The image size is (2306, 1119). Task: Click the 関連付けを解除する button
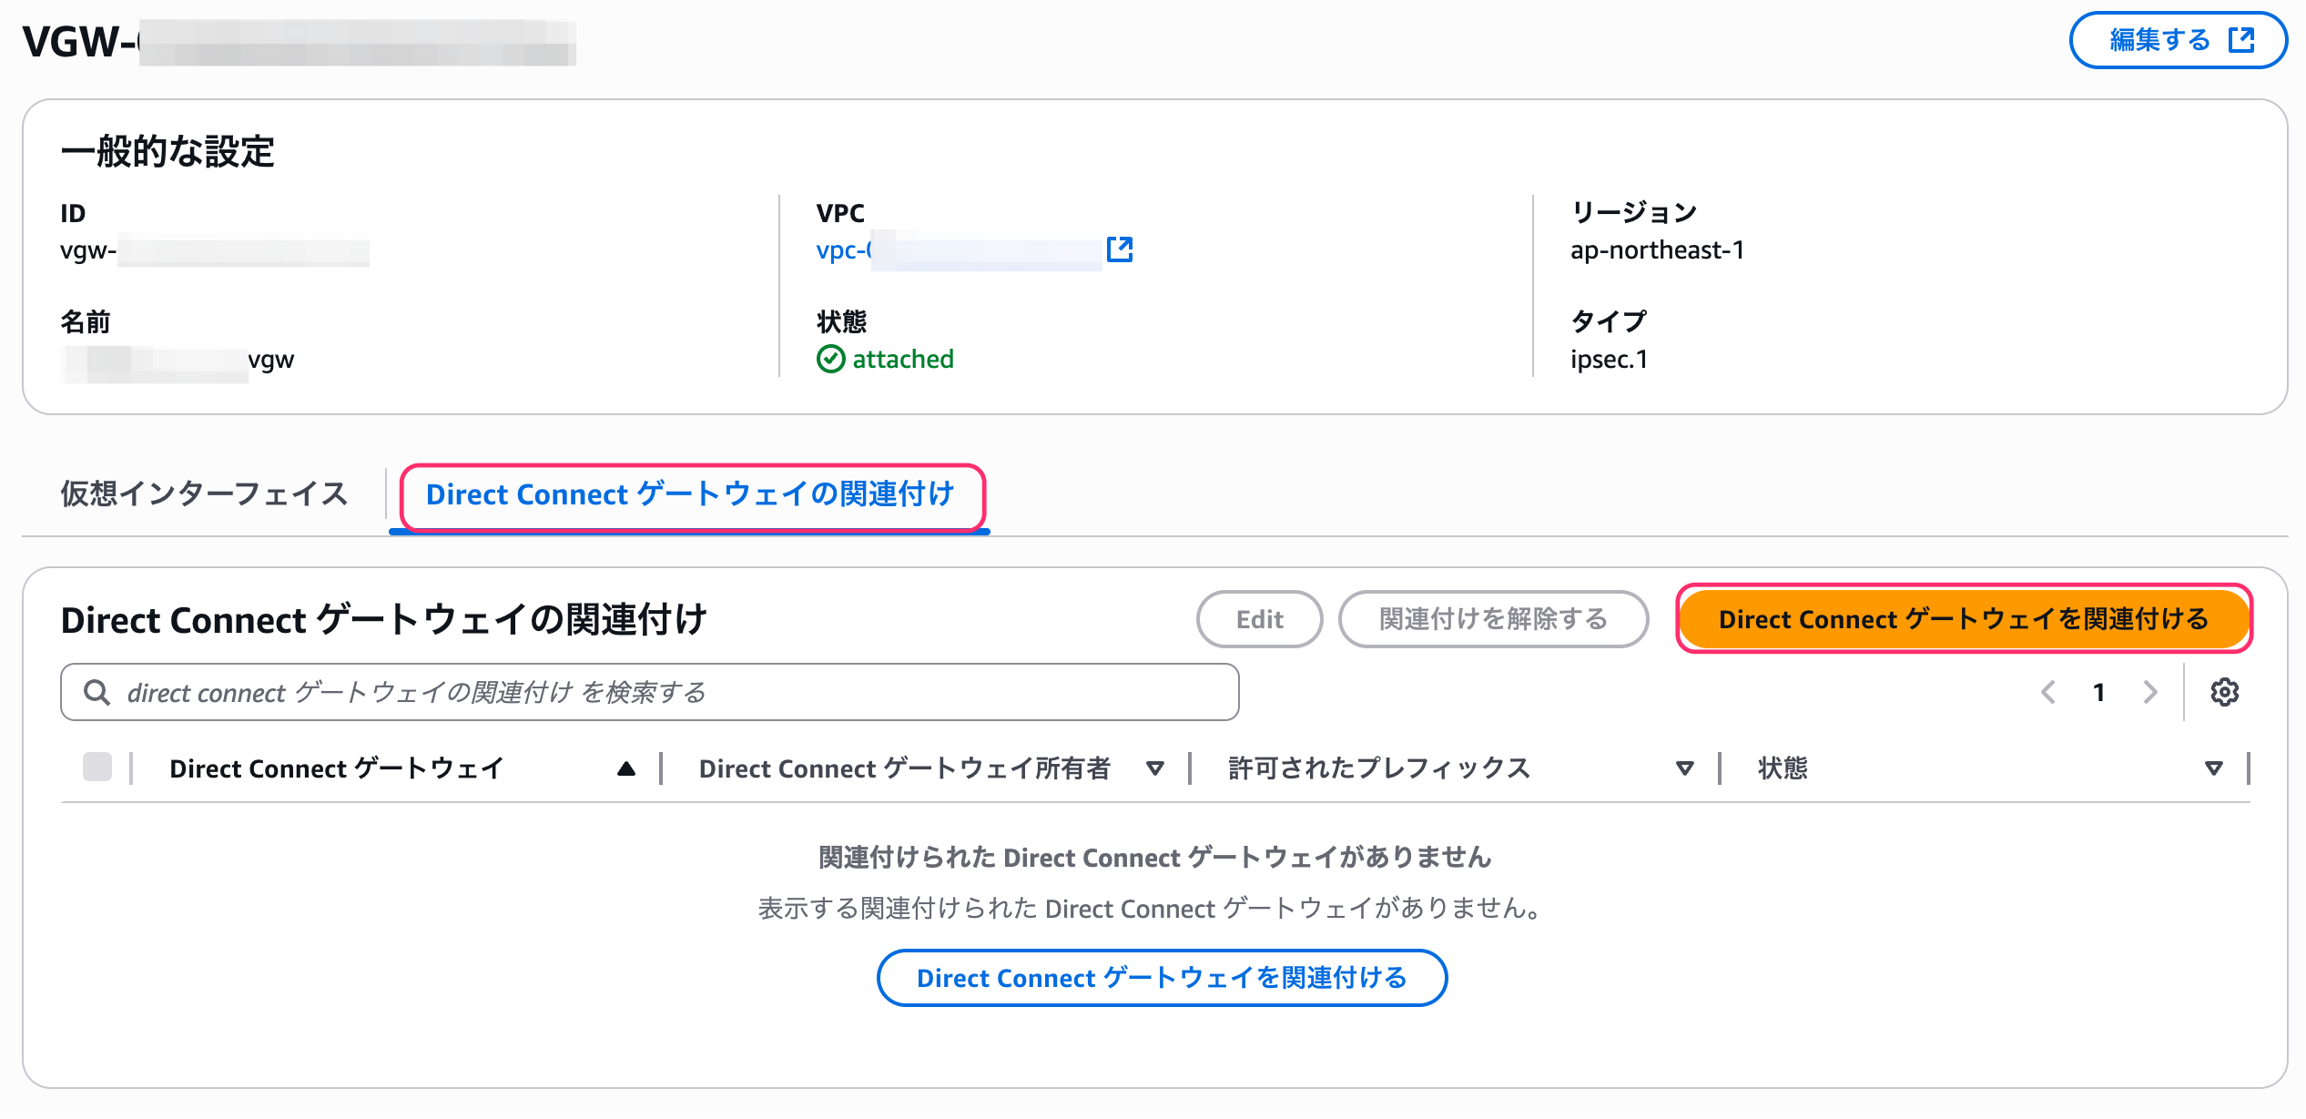(x=1493, y=619)
